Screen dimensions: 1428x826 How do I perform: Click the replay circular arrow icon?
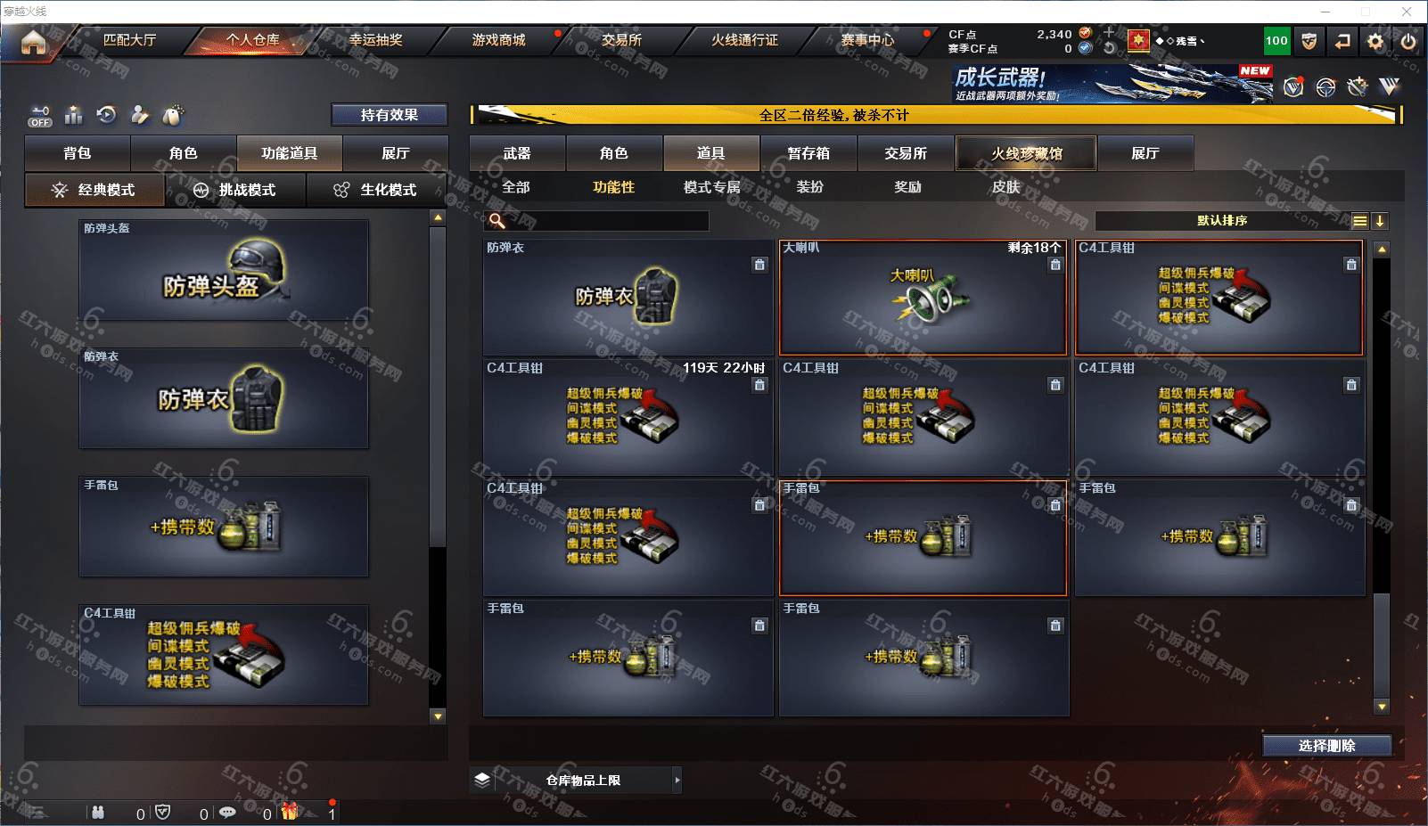106,115
